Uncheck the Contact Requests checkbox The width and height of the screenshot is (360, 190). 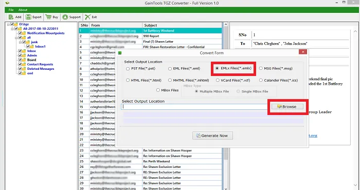tap(20, 64)
